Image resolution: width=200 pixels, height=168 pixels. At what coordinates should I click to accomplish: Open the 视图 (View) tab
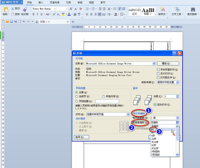click(91, 2)
